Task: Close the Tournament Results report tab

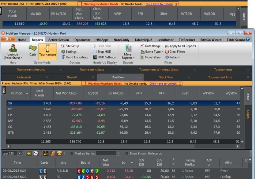Action: (61, 70)
